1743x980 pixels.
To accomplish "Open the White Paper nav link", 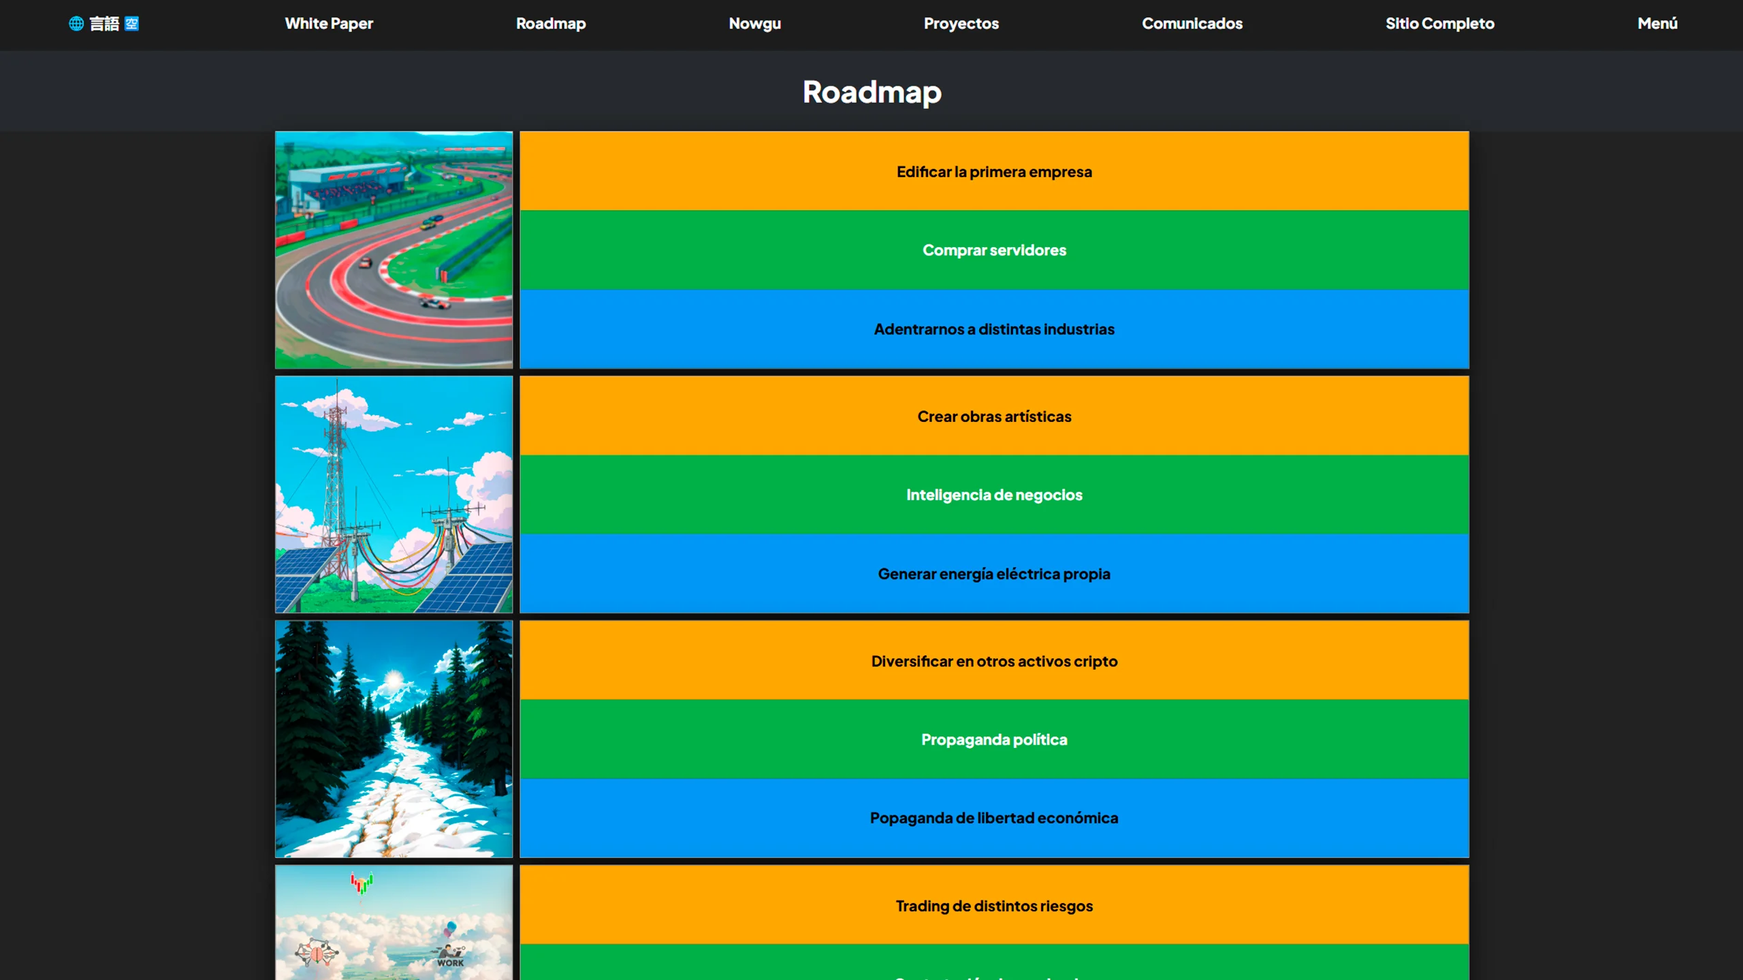I will (329, 24).
